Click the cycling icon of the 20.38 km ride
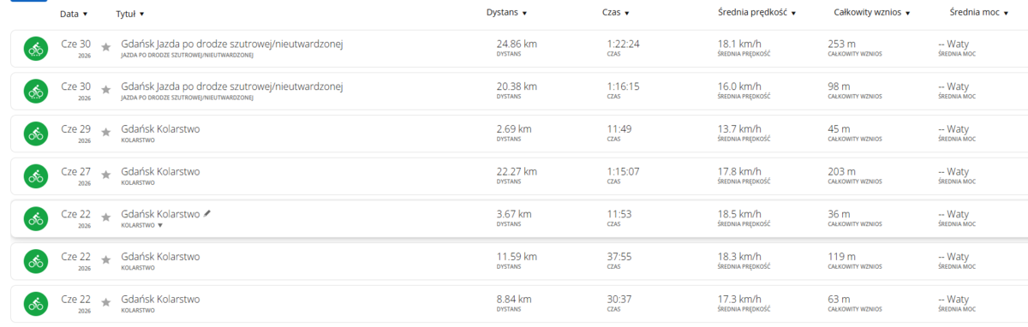1028x327 pixels. point(35,92)
